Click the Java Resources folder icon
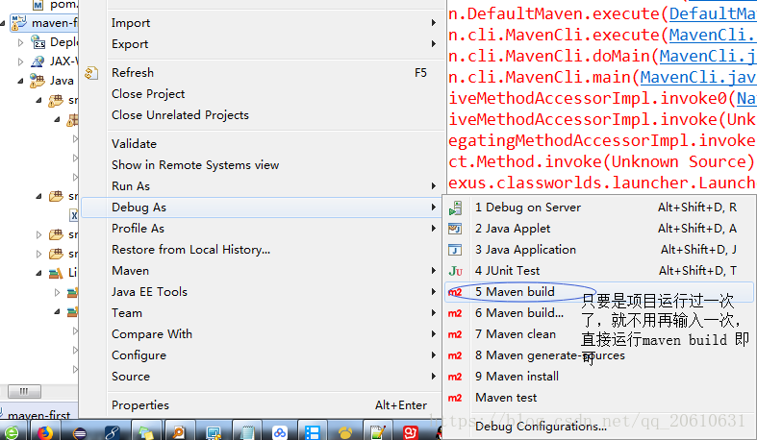The height and width of the screenshot is (440, 757). 38,81
